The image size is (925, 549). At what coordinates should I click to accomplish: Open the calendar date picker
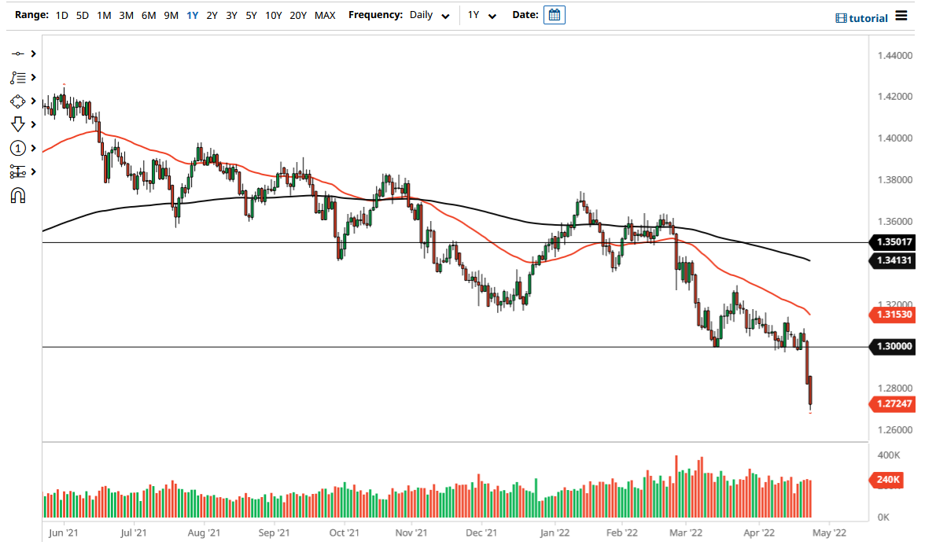555,14
